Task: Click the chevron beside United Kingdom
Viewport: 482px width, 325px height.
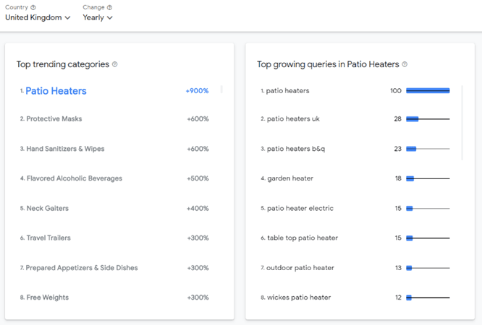Action: point(67,18)
